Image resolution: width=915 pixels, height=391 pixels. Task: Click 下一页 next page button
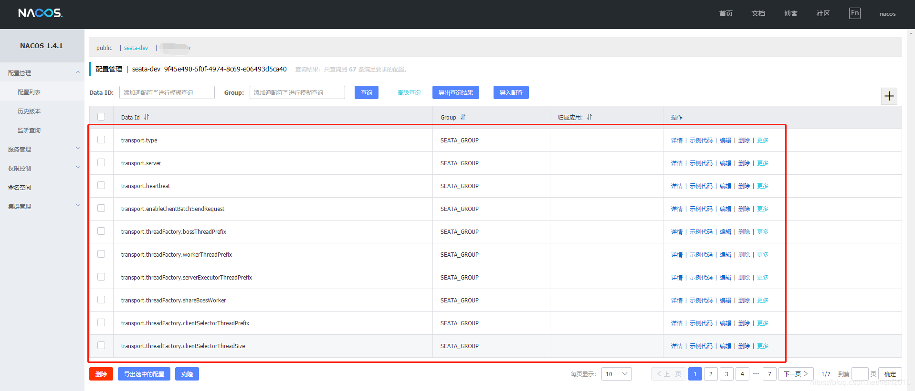click(x=796, y=374)
